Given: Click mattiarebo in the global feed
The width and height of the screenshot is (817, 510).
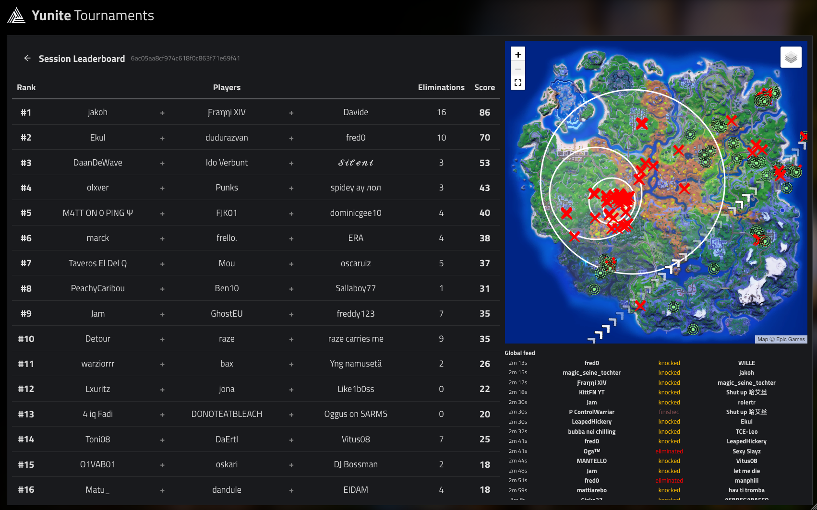Looking at the screenshot, I should [591, 490].
